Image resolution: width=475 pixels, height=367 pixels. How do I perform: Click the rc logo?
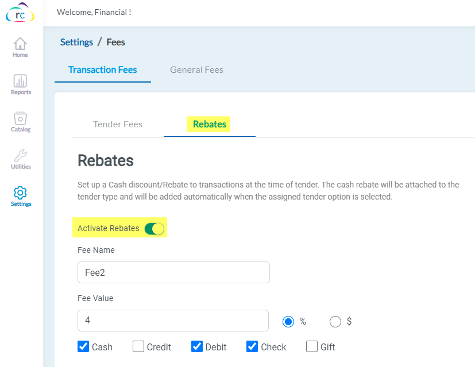20,14
